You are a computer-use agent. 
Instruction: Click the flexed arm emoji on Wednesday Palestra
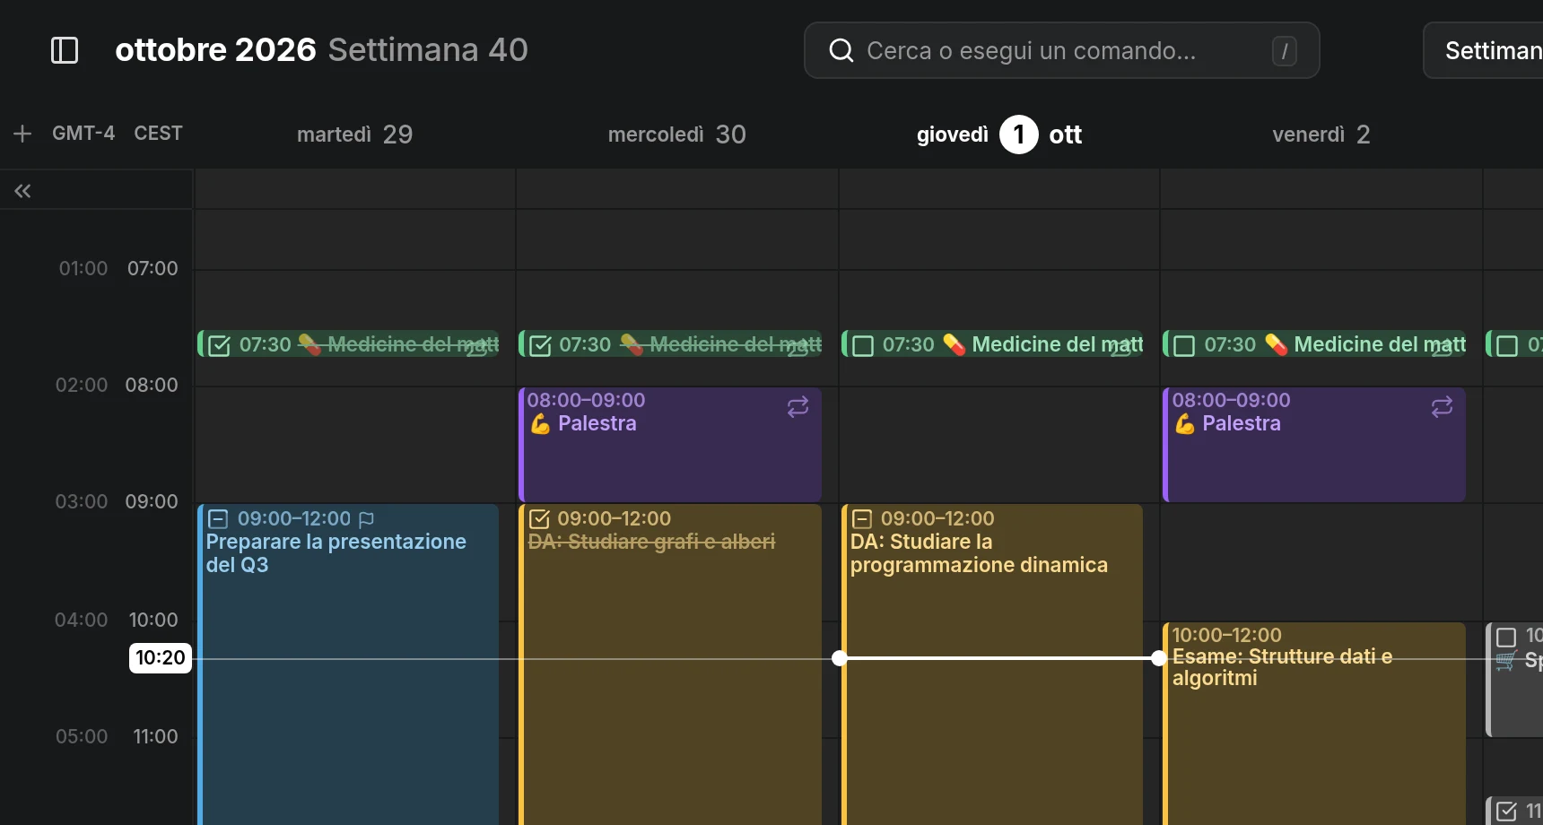[540, 423]
